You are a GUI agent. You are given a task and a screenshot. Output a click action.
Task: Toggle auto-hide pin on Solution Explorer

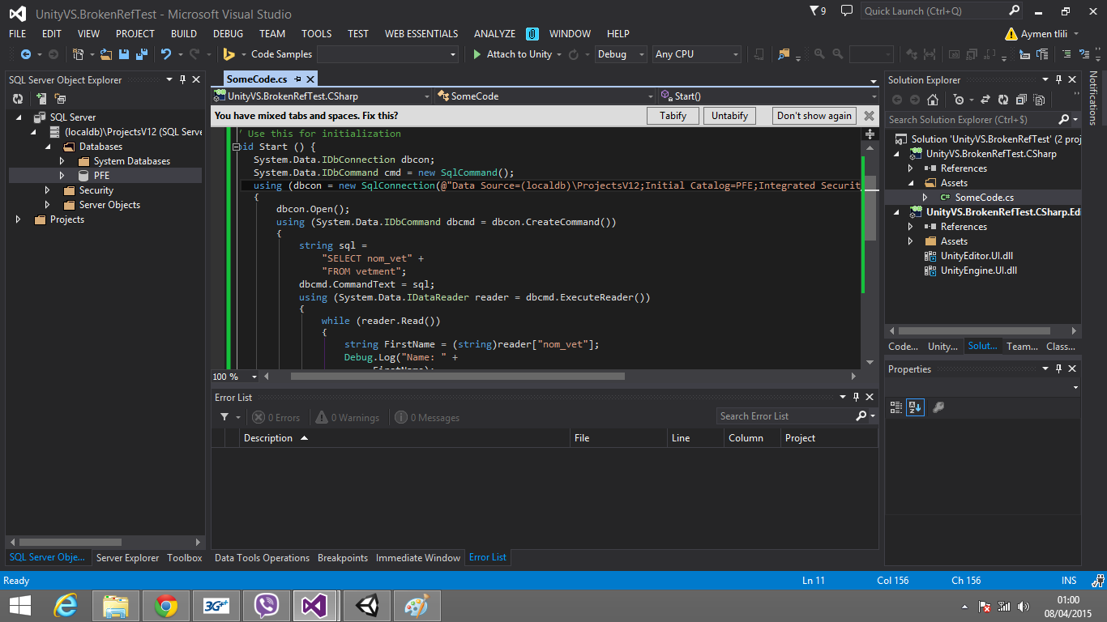point(1058,79)
